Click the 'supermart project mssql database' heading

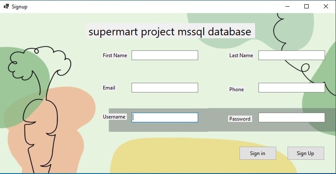[x=170, y=31]
